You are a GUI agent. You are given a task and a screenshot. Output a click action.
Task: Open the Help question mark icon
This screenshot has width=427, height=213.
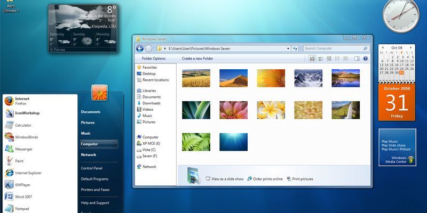(366, 59)
